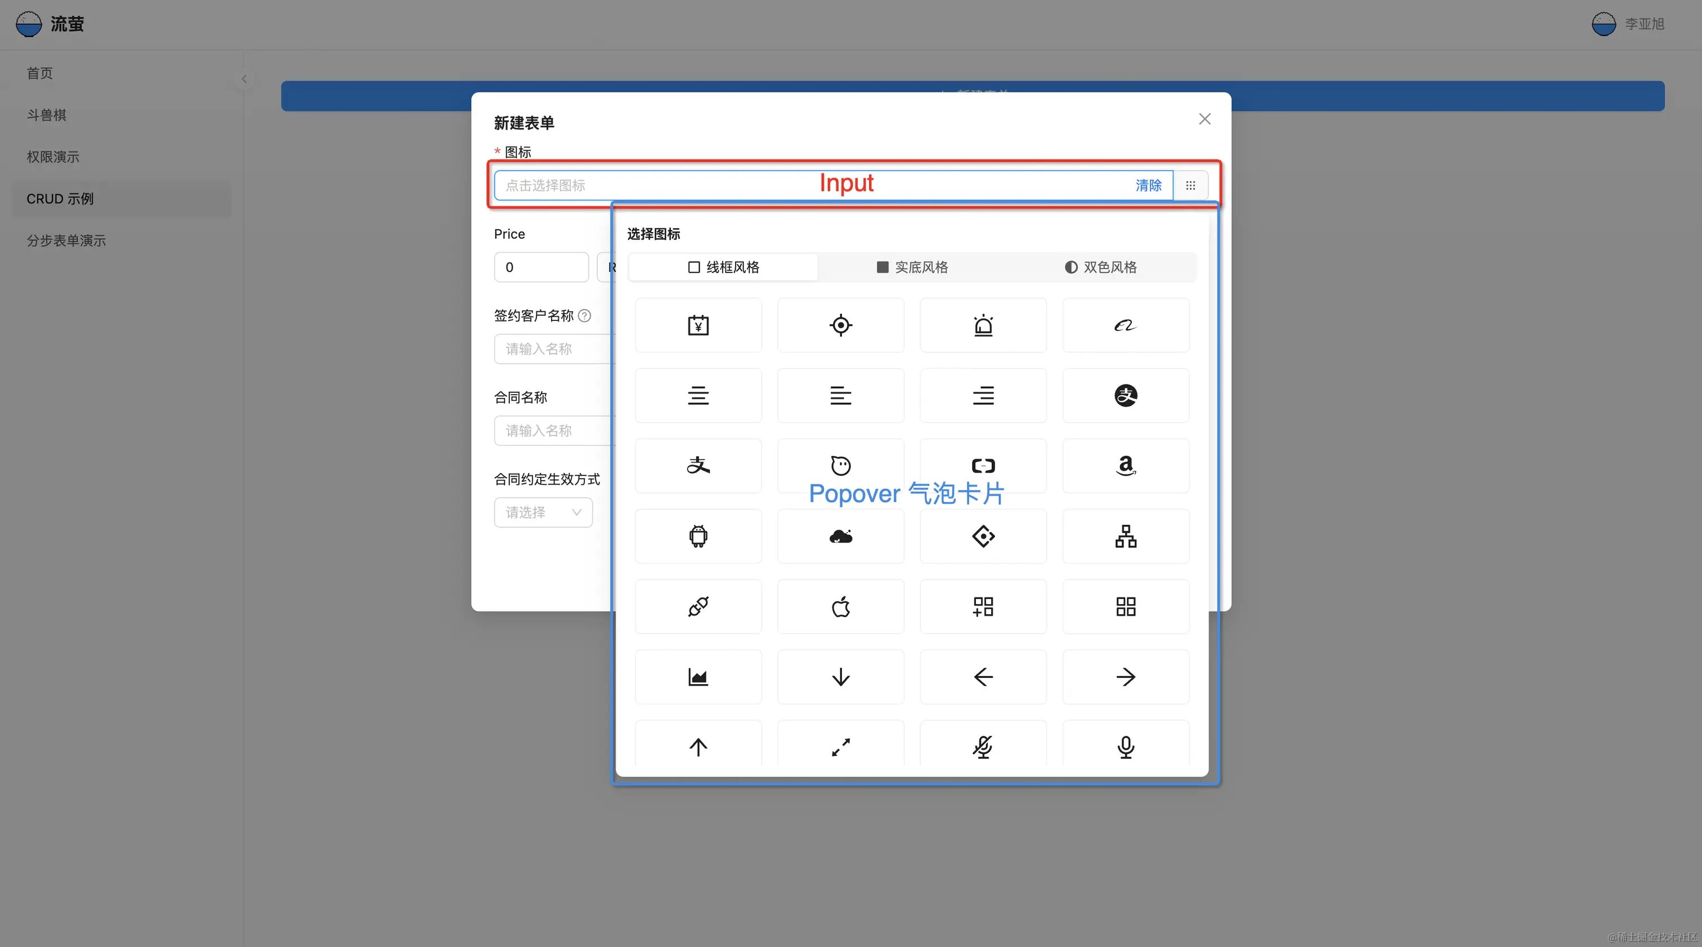Open the 斗兽棋 page from the sidebar
1702x947 pixels.
[x=46, y=114]
